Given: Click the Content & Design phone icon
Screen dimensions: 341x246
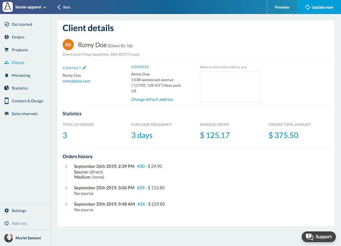Looking at the screenshot, I should 6,101.
